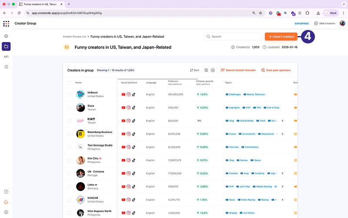Open the Work profile button

[331, 13]
